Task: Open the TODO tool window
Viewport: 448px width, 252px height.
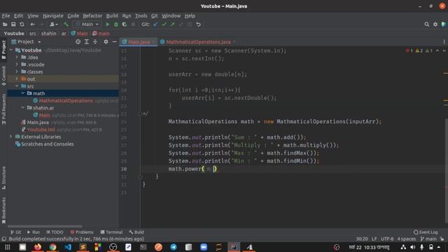Action: point(55,232)
